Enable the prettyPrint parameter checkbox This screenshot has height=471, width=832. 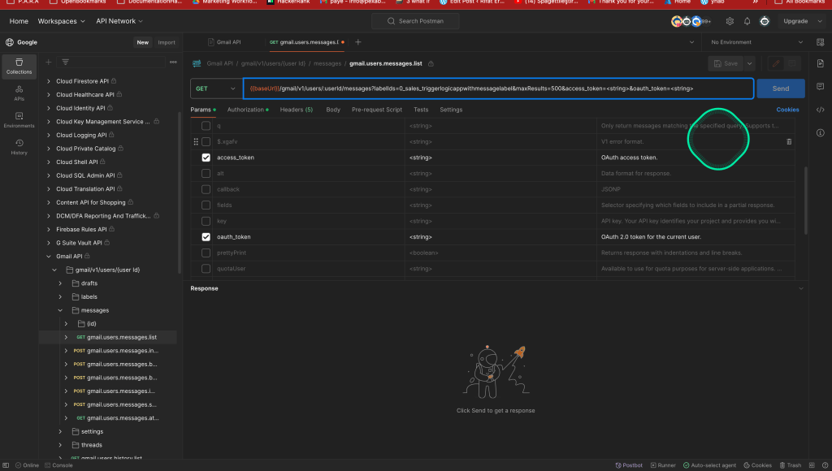click(x=206, y=253)
